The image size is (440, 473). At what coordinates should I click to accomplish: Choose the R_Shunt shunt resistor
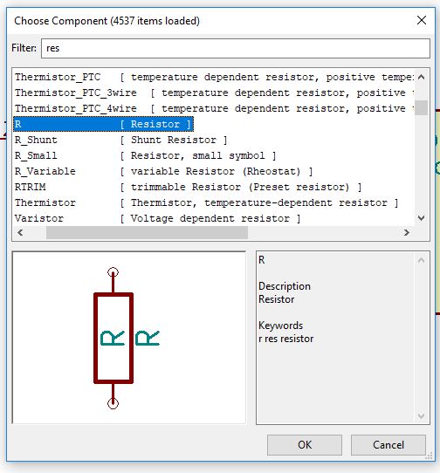tap(120, 140)
